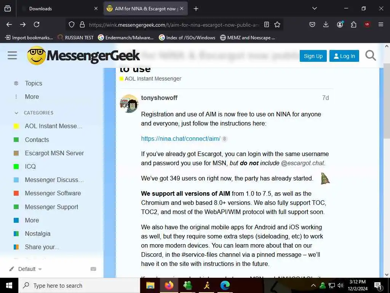Open the nina.chat/connect/aim link
The width and height of the screenshot is (390, 293).
pyautogui.click(x=181, y=138)
